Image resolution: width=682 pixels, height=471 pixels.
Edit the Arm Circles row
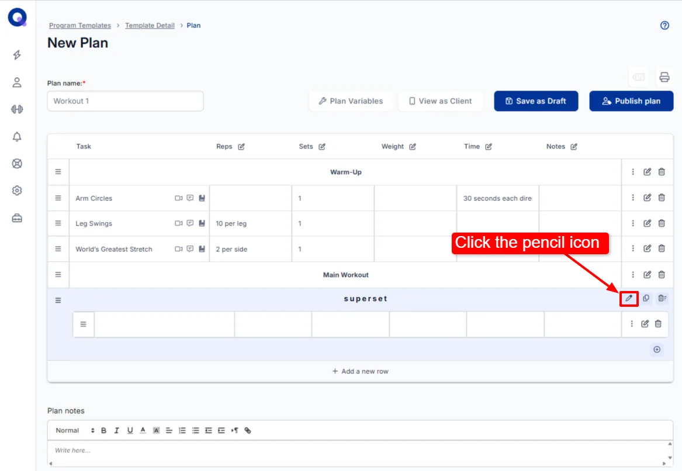(647, 198)
